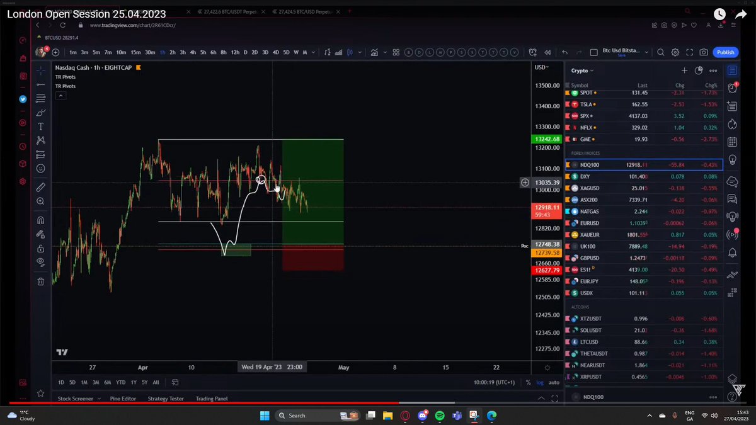Select the Text annotation tool
756x425 pixels.
tap(40, 127)
